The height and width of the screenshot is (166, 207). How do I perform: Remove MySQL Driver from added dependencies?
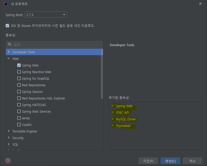(112, 119)
